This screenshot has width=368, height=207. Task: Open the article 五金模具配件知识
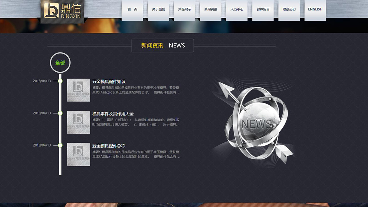tap(108, 81)
